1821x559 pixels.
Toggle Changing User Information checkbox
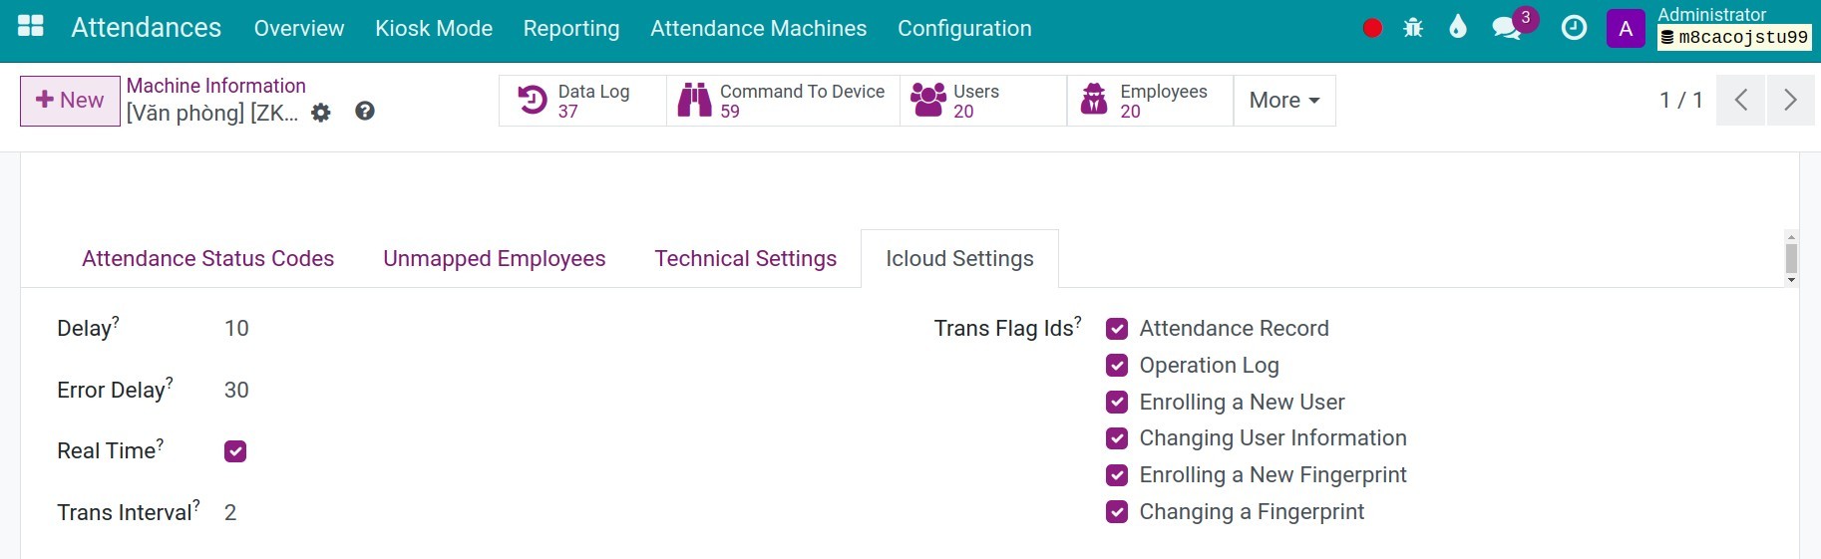click(x=1117, y=438)
